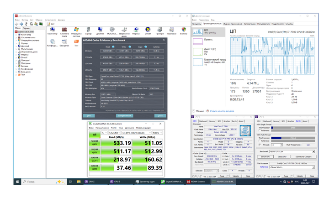Open the Безпека shield icon in the AIDA64 icon grid
The image size is (329, 197).
click(184, 30)
